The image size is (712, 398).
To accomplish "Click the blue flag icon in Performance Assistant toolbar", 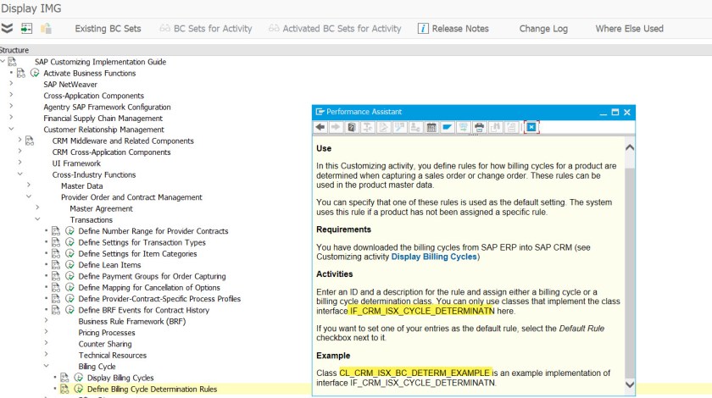I will click(x=448, y=127).
